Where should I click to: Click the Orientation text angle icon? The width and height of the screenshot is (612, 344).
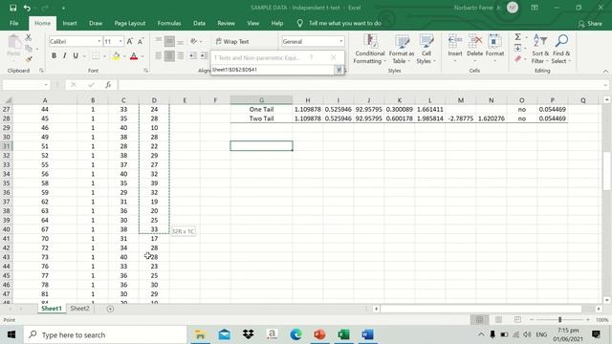tap(194, 41)
